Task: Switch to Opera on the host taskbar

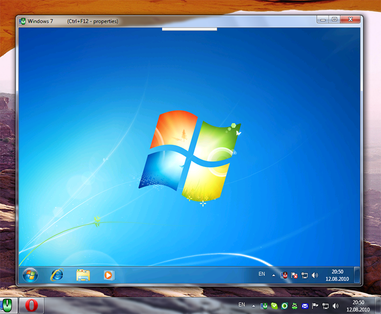Action: tap(31, 305)
